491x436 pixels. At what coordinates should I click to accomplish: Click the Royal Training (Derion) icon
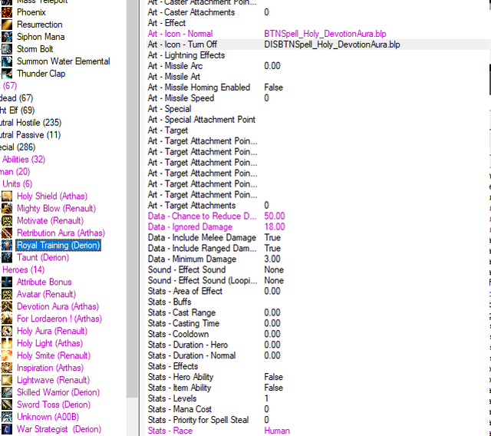pos(7,246)
